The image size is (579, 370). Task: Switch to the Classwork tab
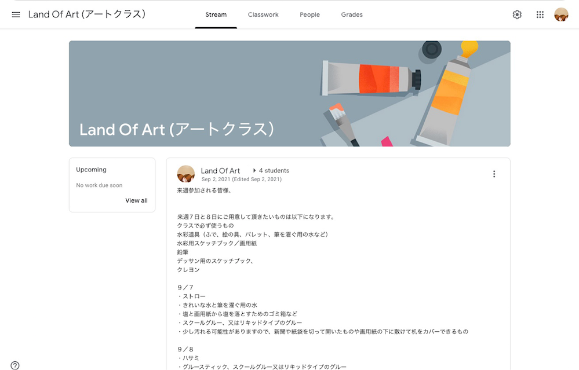[x=263, y=14]
